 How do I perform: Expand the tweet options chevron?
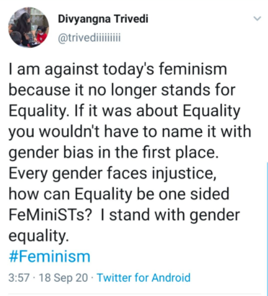(257, 19)
